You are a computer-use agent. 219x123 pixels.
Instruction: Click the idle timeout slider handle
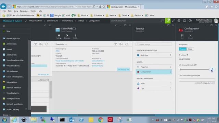click(180, 69)
